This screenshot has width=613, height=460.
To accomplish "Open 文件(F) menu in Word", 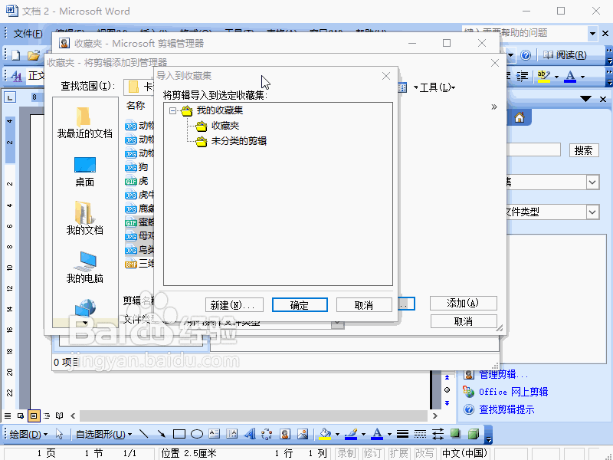I will point(28,34).
